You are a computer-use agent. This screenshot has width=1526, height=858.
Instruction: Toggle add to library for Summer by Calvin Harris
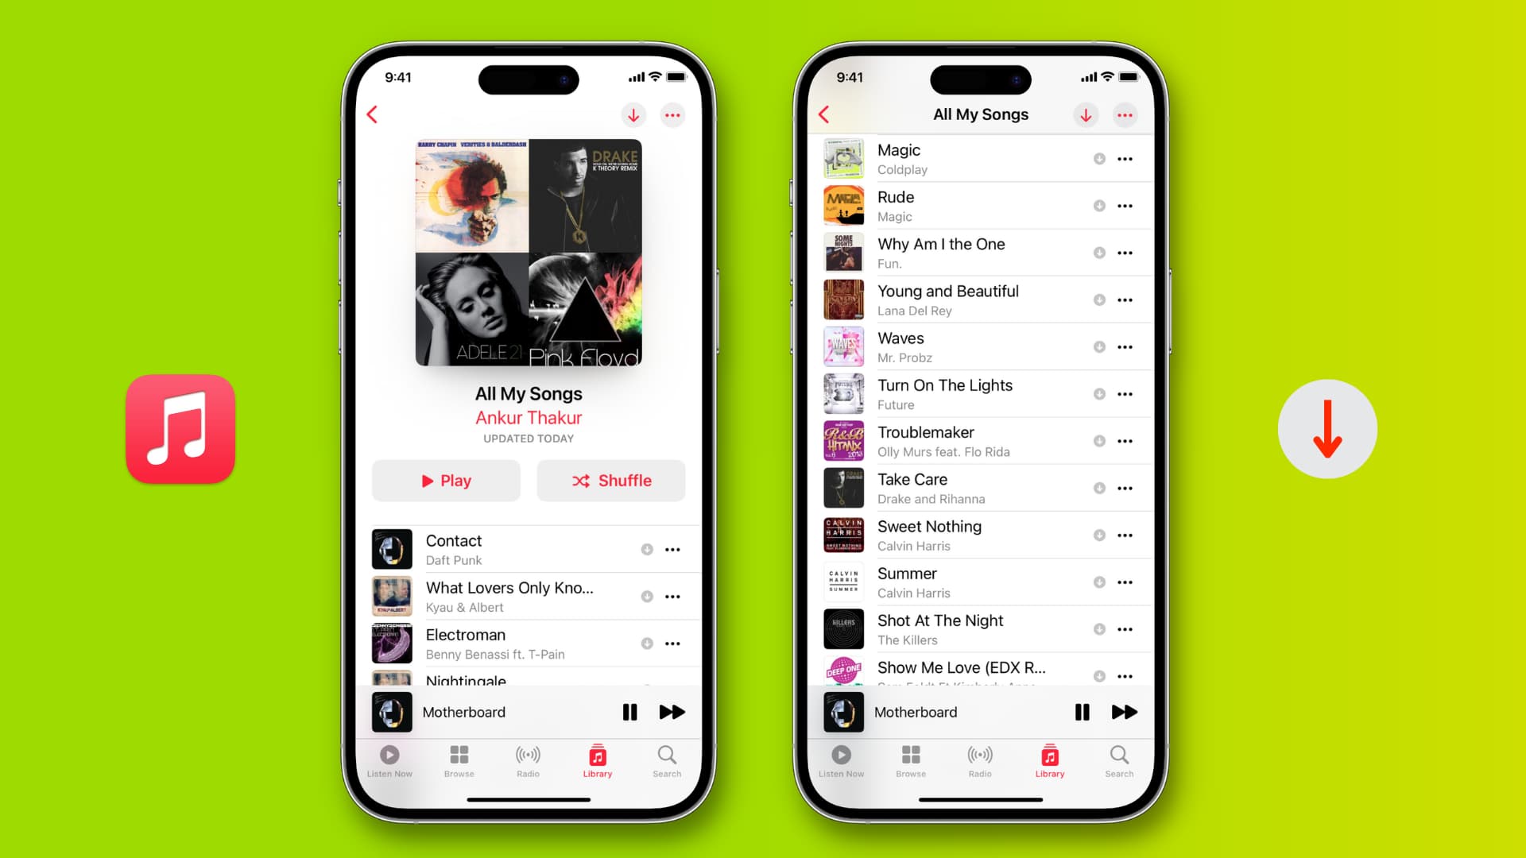click(x=1098, y=582)
